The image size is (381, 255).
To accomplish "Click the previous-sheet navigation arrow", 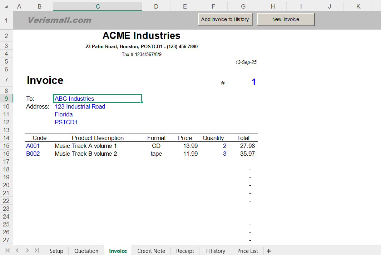I will click(17, 251).
